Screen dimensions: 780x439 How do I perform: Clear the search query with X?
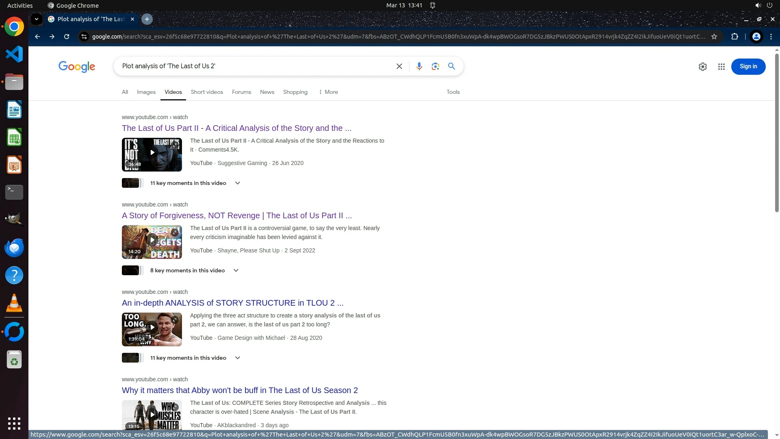pyautogui.click(x=399, y=66)
